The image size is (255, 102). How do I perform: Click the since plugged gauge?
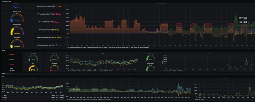(33, 57)
